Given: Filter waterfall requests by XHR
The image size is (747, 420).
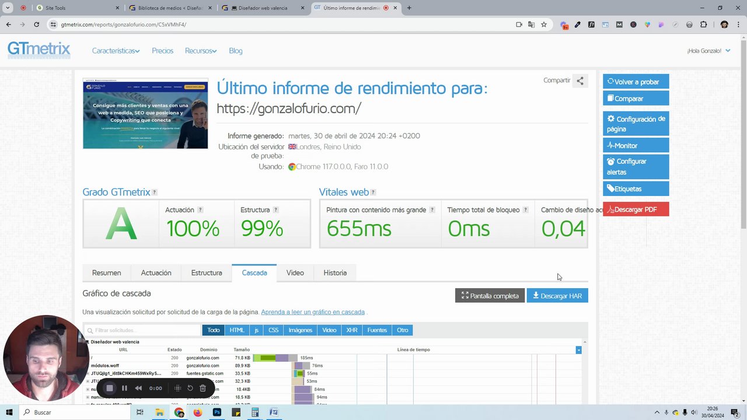Looking at the screenshot, I should (x=352, y=330).
